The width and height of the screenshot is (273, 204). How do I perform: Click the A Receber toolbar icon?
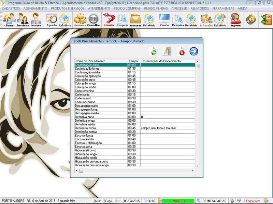pos(206,20)
